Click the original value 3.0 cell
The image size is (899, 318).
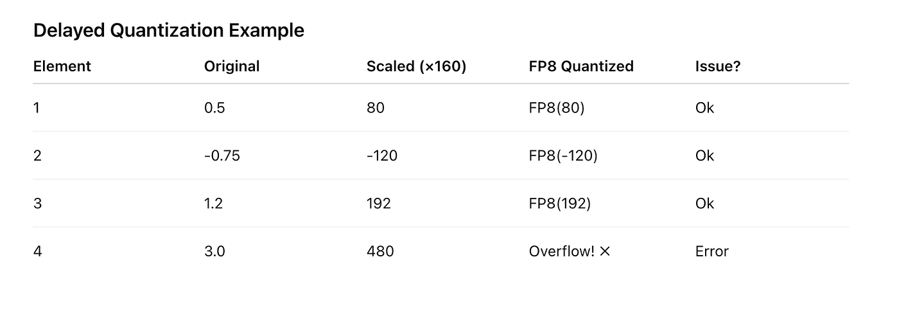coord(214,251)
